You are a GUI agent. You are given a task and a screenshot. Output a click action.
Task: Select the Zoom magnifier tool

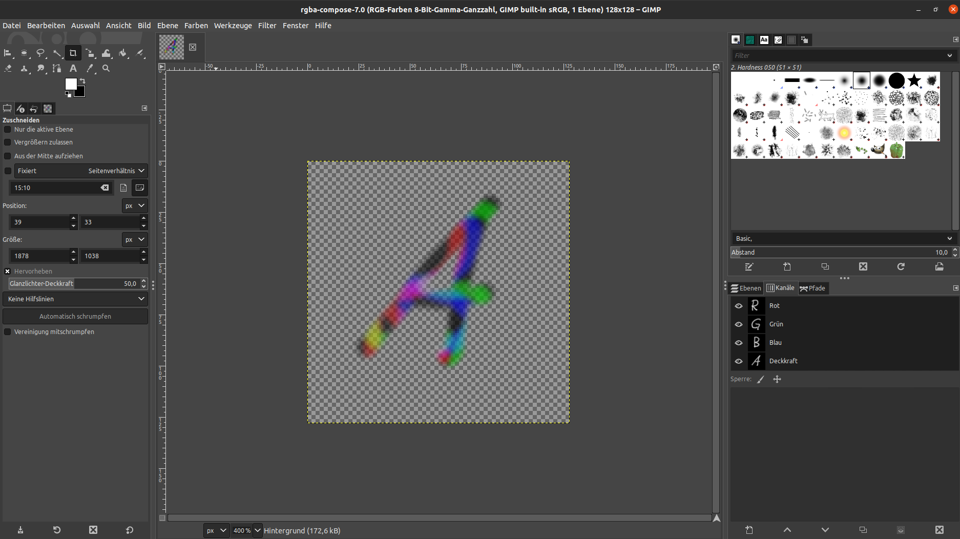(x=106, y=68)
